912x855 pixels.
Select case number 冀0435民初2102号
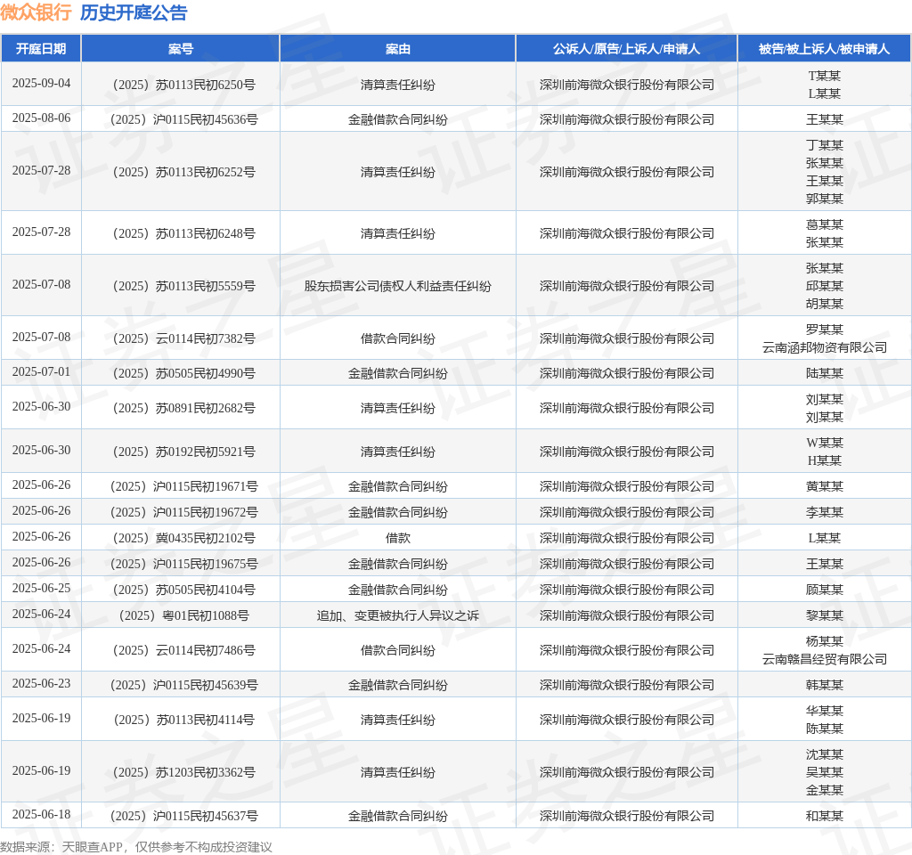(183, 539)
